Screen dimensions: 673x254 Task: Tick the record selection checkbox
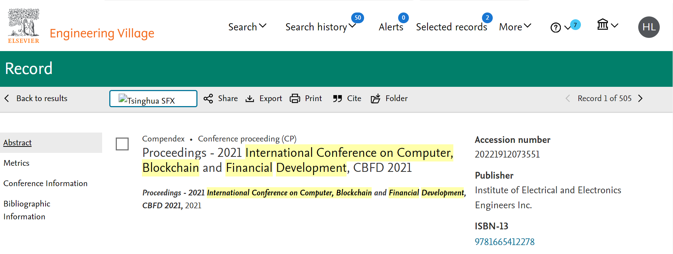[x=122, y=144]
